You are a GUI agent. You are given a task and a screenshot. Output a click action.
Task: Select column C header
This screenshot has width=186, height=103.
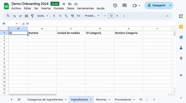tap(71, 29)
